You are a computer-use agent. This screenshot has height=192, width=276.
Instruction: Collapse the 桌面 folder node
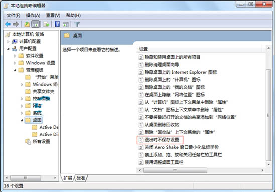coord(22,120)
